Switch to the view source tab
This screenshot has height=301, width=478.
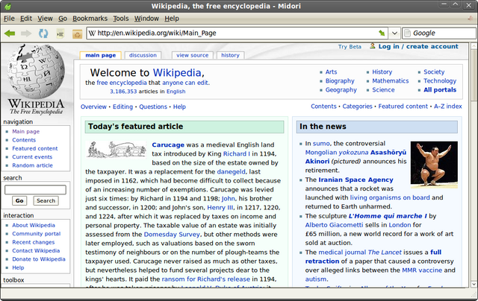tap(193, 55)
